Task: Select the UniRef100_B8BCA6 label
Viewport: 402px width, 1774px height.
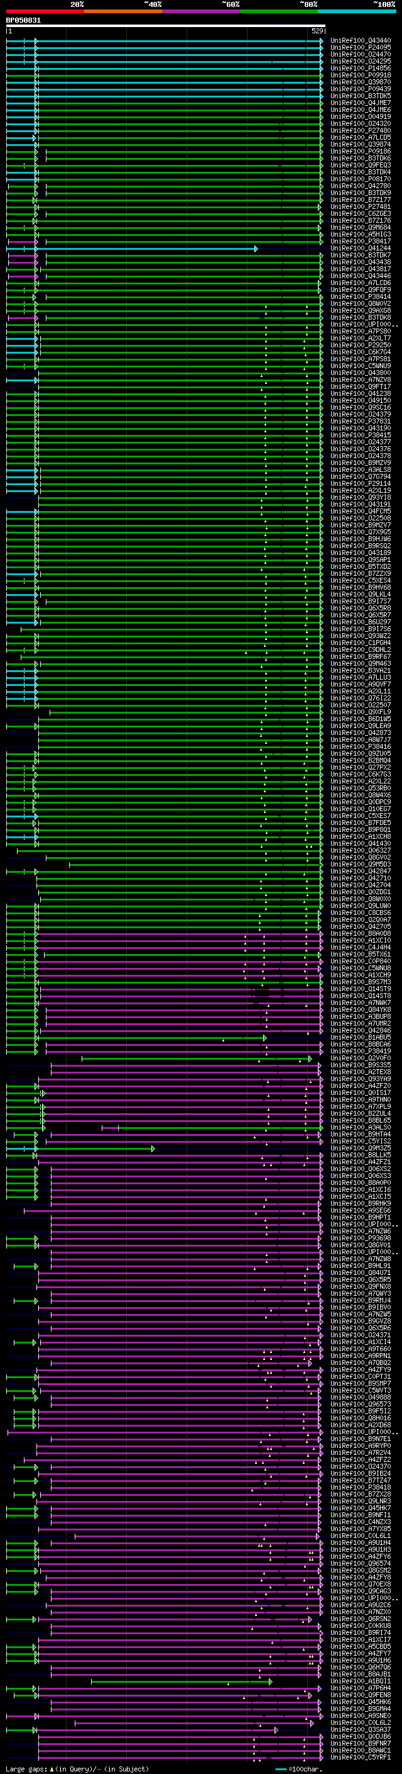Action: click(361, 1043)
